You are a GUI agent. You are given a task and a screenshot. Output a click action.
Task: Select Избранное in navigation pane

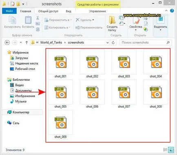[x=18, y=53]
